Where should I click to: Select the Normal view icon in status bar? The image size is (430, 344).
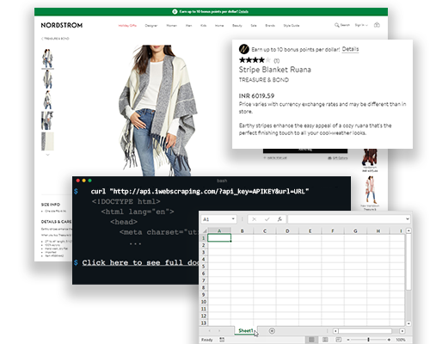[311, 340]
